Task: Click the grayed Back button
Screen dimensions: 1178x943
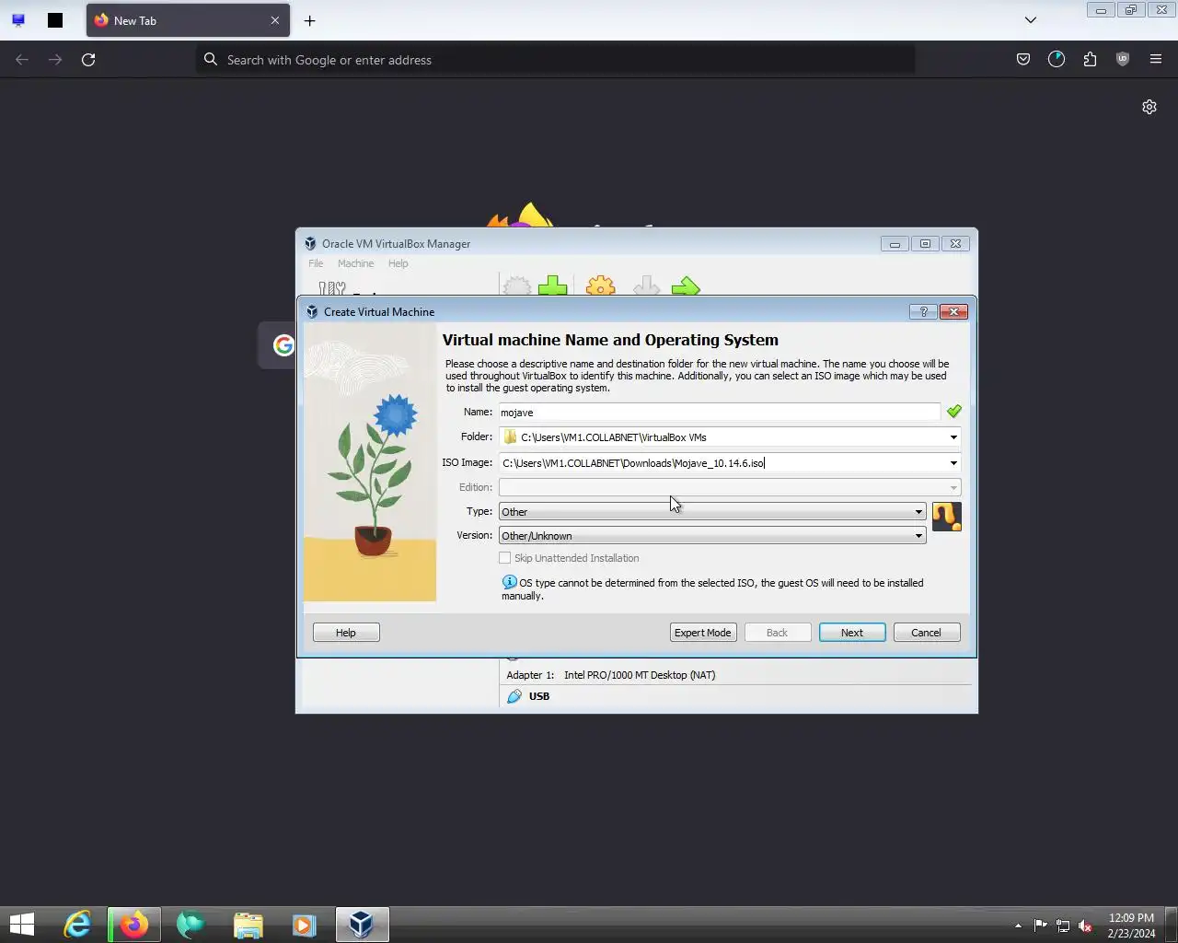Action: tap(777, 633)
